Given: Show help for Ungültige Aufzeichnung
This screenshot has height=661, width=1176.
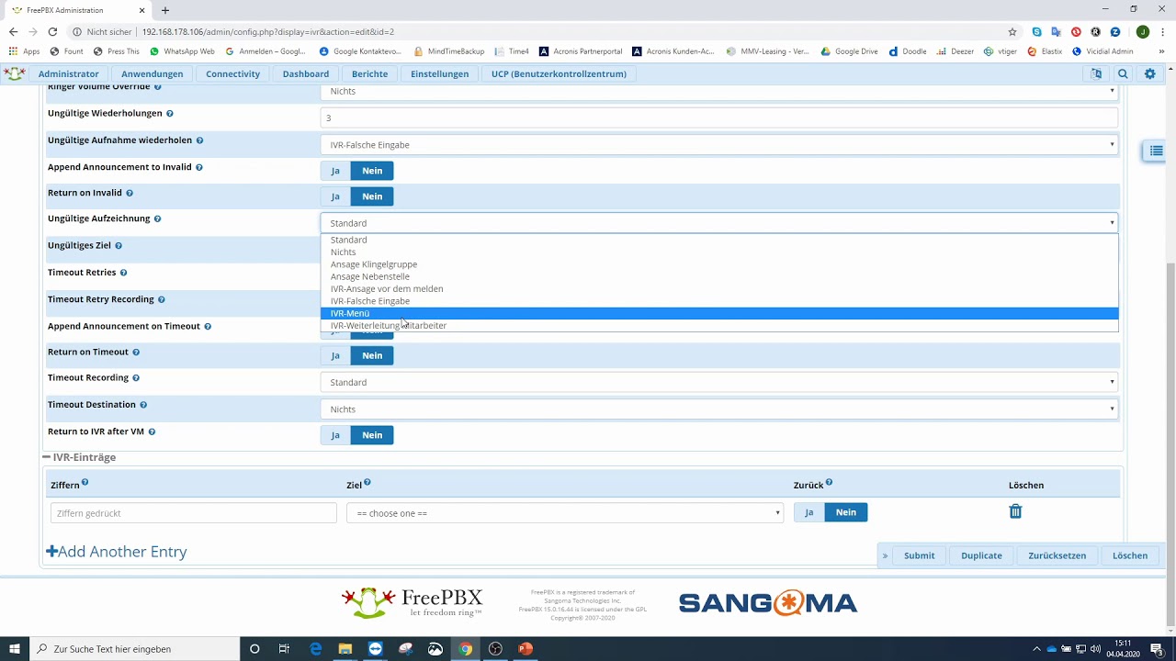Looking at the screenshot, I should coord(158,218).
